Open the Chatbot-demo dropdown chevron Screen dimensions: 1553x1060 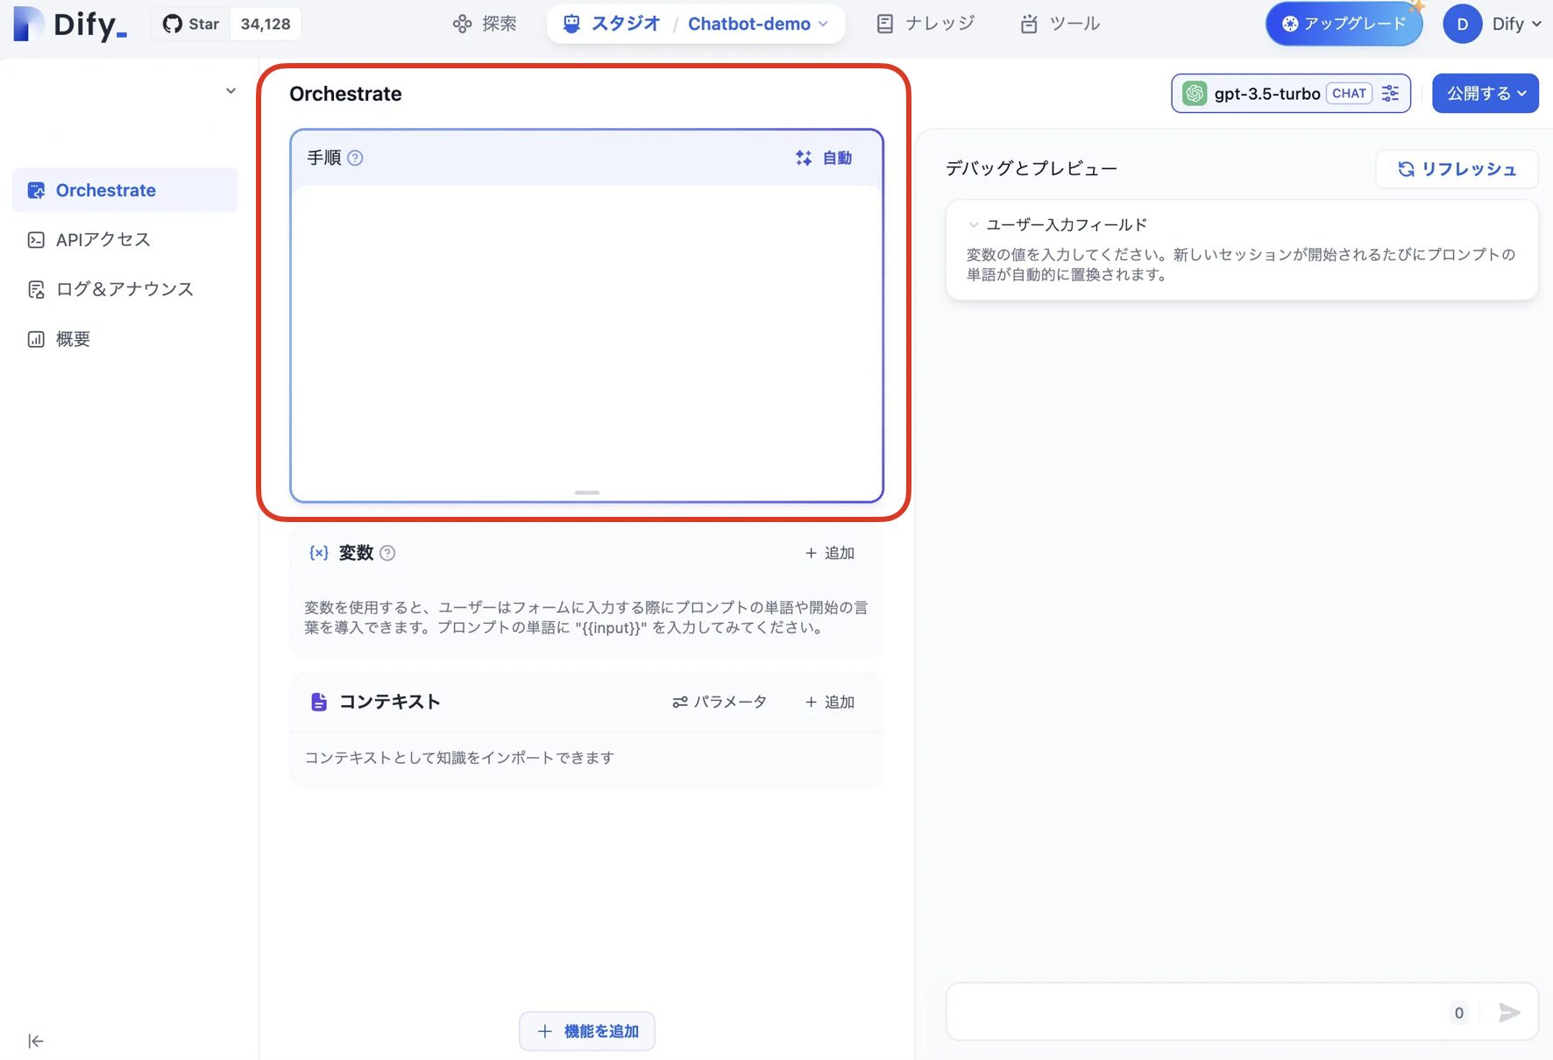[x=822, y=24]
